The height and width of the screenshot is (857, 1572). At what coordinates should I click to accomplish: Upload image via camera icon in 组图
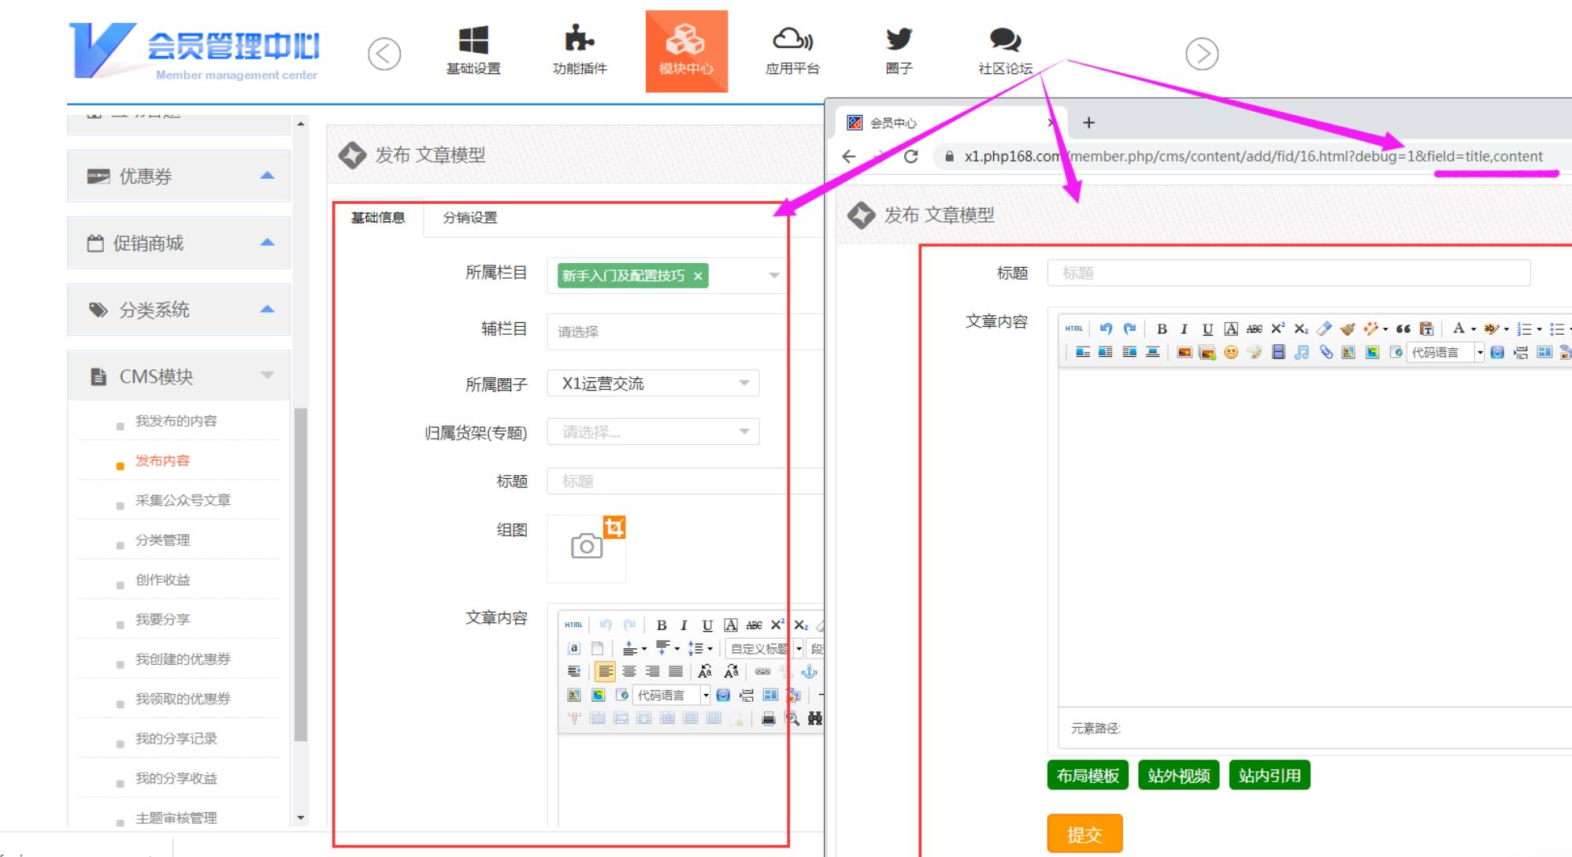click(x=586, y=546)
